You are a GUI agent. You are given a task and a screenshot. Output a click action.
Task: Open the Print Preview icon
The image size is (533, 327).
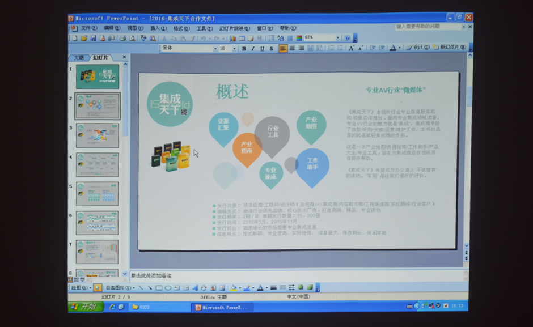(x=132, y=38)
